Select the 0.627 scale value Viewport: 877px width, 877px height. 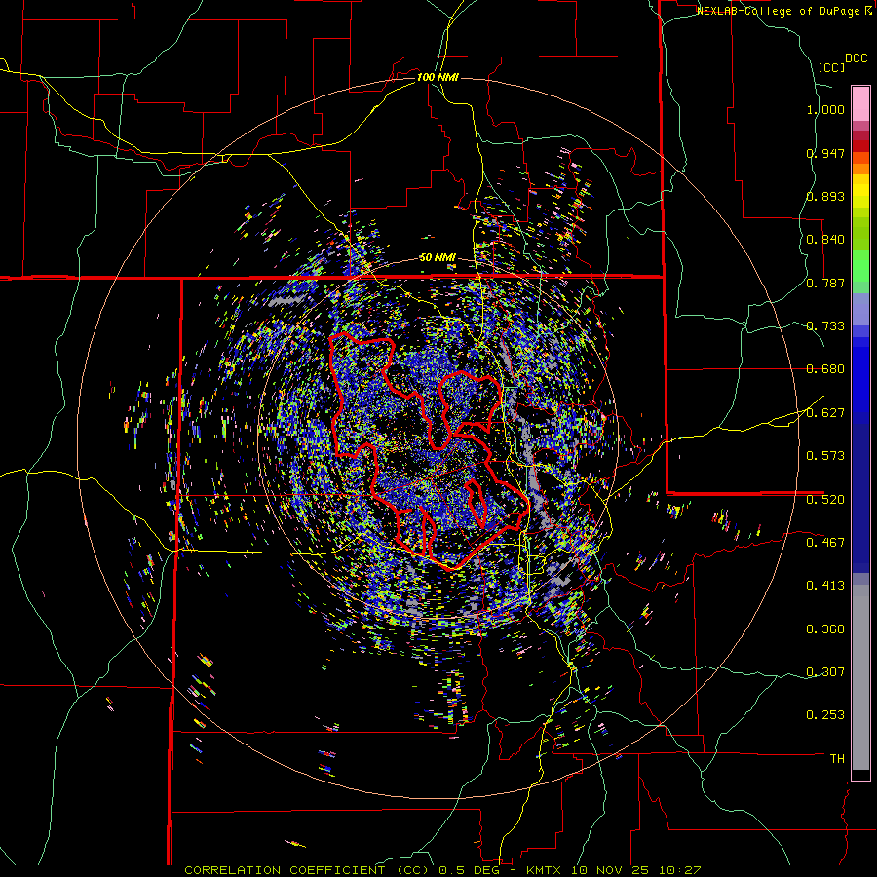point(825,413)
